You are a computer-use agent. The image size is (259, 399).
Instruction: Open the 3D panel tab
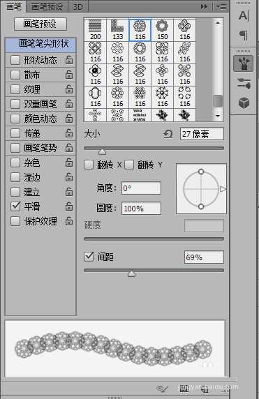[78, 7]
